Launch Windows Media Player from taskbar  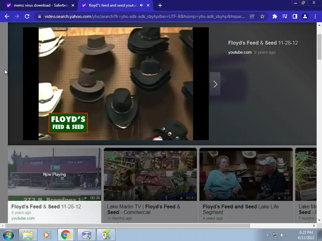tap(47, 235)
